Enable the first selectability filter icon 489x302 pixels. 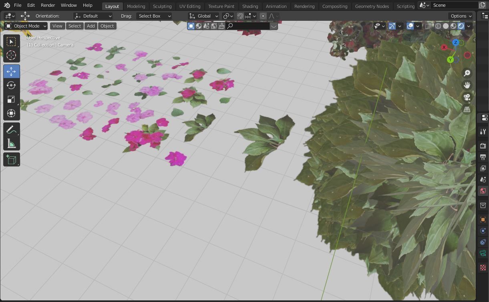(191, 26)
